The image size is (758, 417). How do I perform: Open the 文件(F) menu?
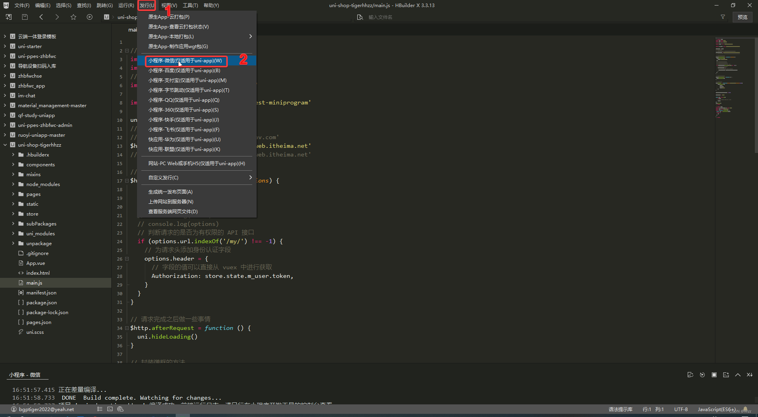click(x=22, y=5)
